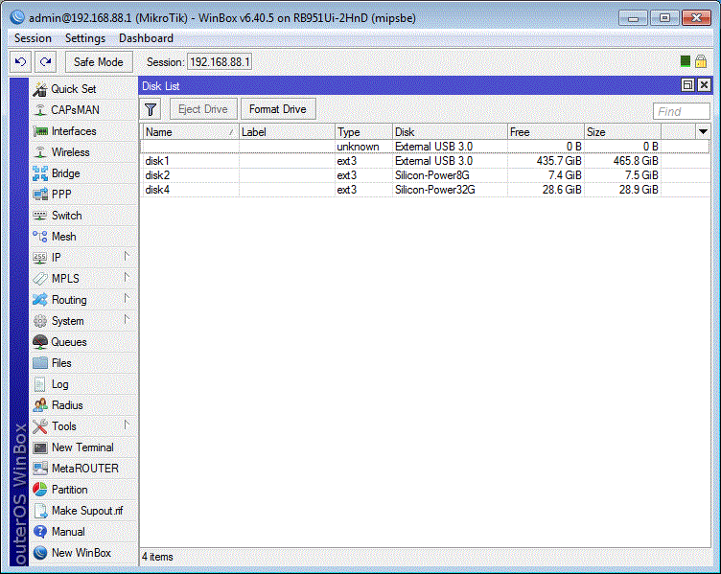Click the Format Drive button

pyautogui.click(x=278, y=109)
